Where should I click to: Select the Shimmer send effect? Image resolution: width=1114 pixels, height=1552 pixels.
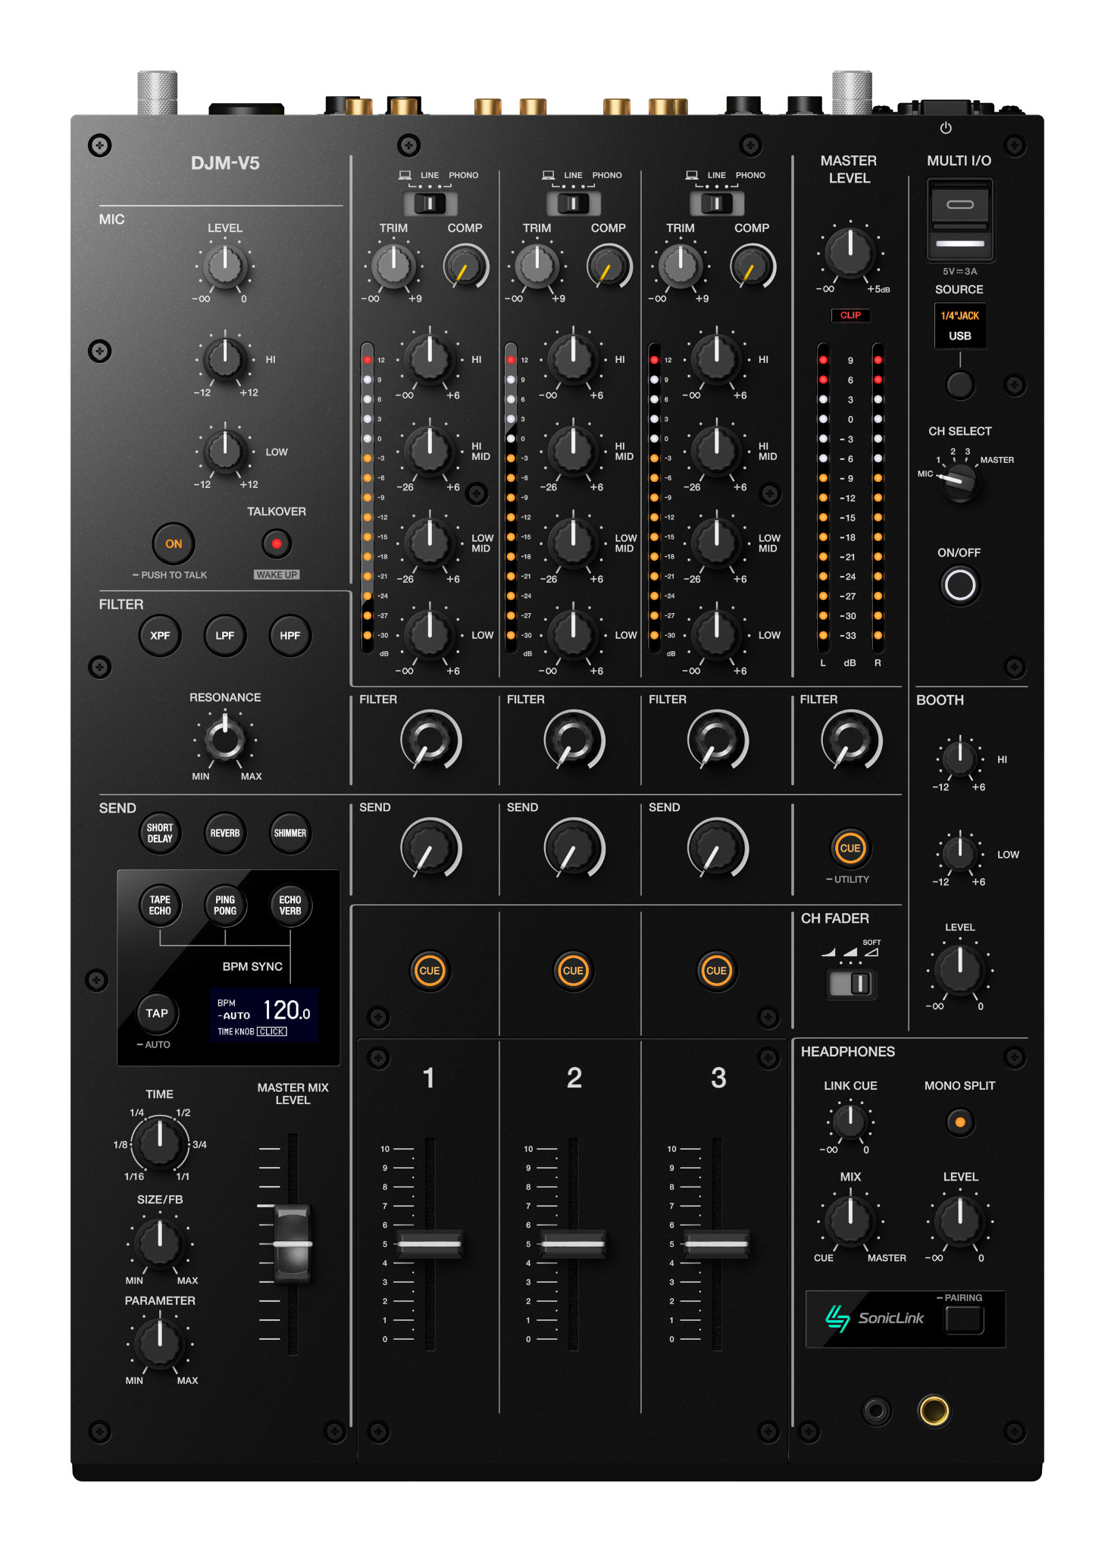click(290, 833)
